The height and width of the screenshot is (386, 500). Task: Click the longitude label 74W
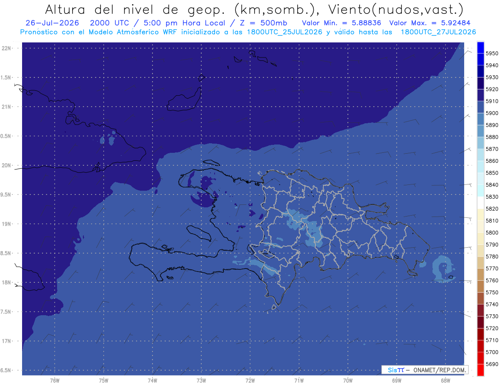[x=152, y=381]
